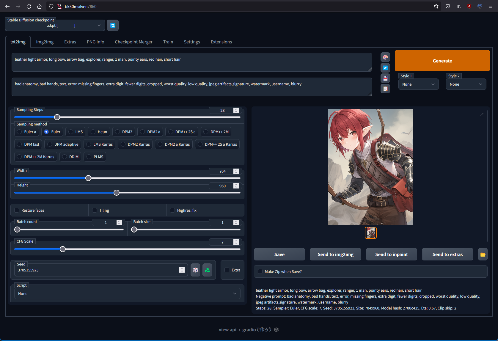Click the recycle icon to reuse the last seed
Viewport: 498px width, 341px height.
pyautogui.click(x=207, y=270)
